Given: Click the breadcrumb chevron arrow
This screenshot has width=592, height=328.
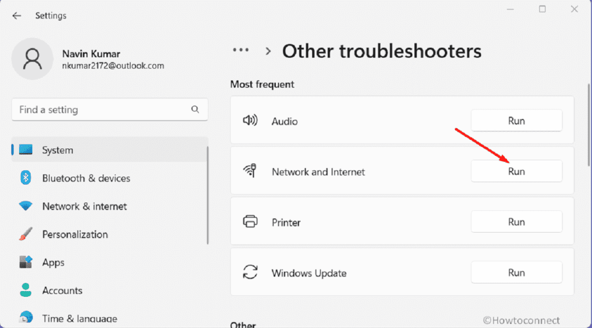Looking at the screenshot, I should tap(268, 51).
